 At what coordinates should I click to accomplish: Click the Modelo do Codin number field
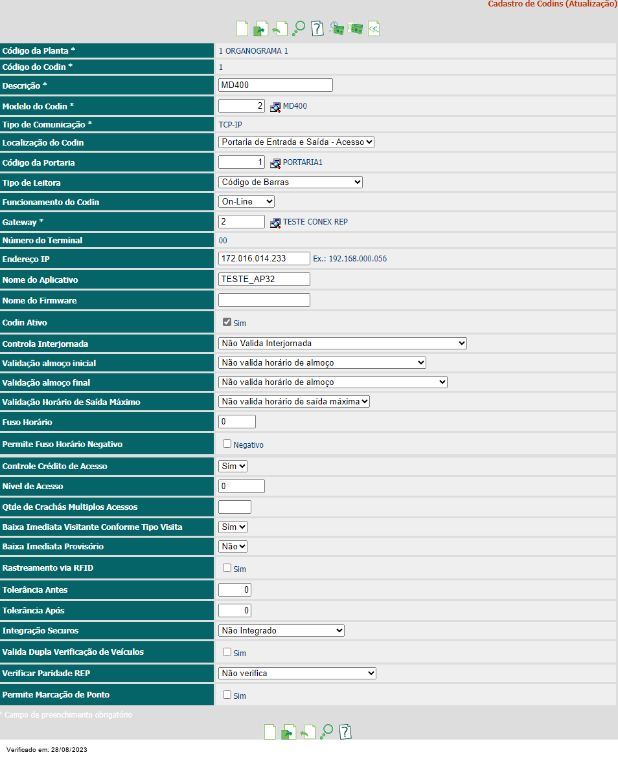coord(242,106)
